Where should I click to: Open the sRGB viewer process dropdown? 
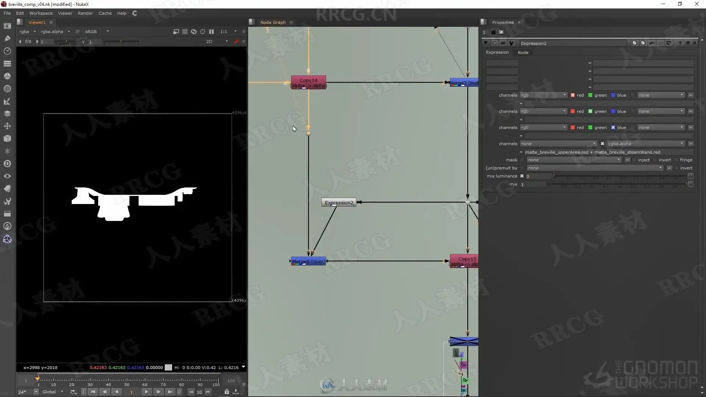pyautogui.click(x=97, y=32)
